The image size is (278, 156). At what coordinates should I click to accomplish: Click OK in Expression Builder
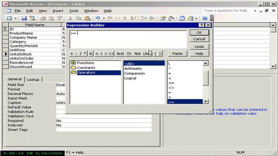point(199,32)
